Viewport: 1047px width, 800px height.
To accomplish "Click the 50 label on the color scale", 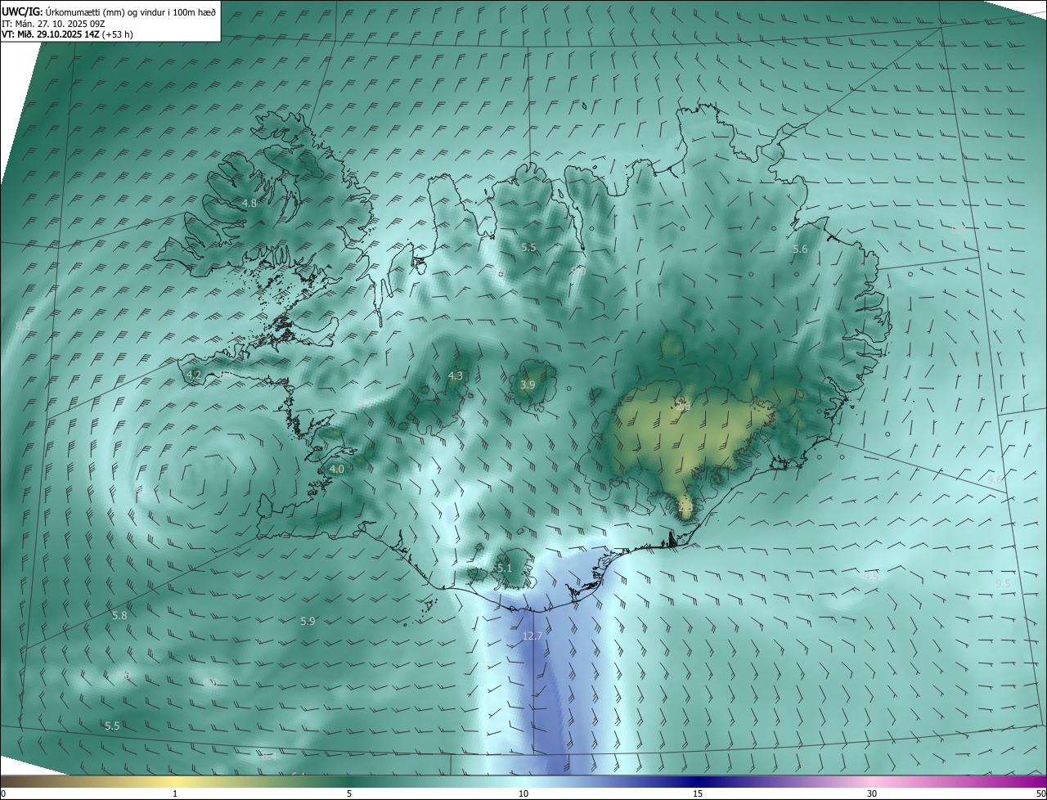I will click(1040, 794).
